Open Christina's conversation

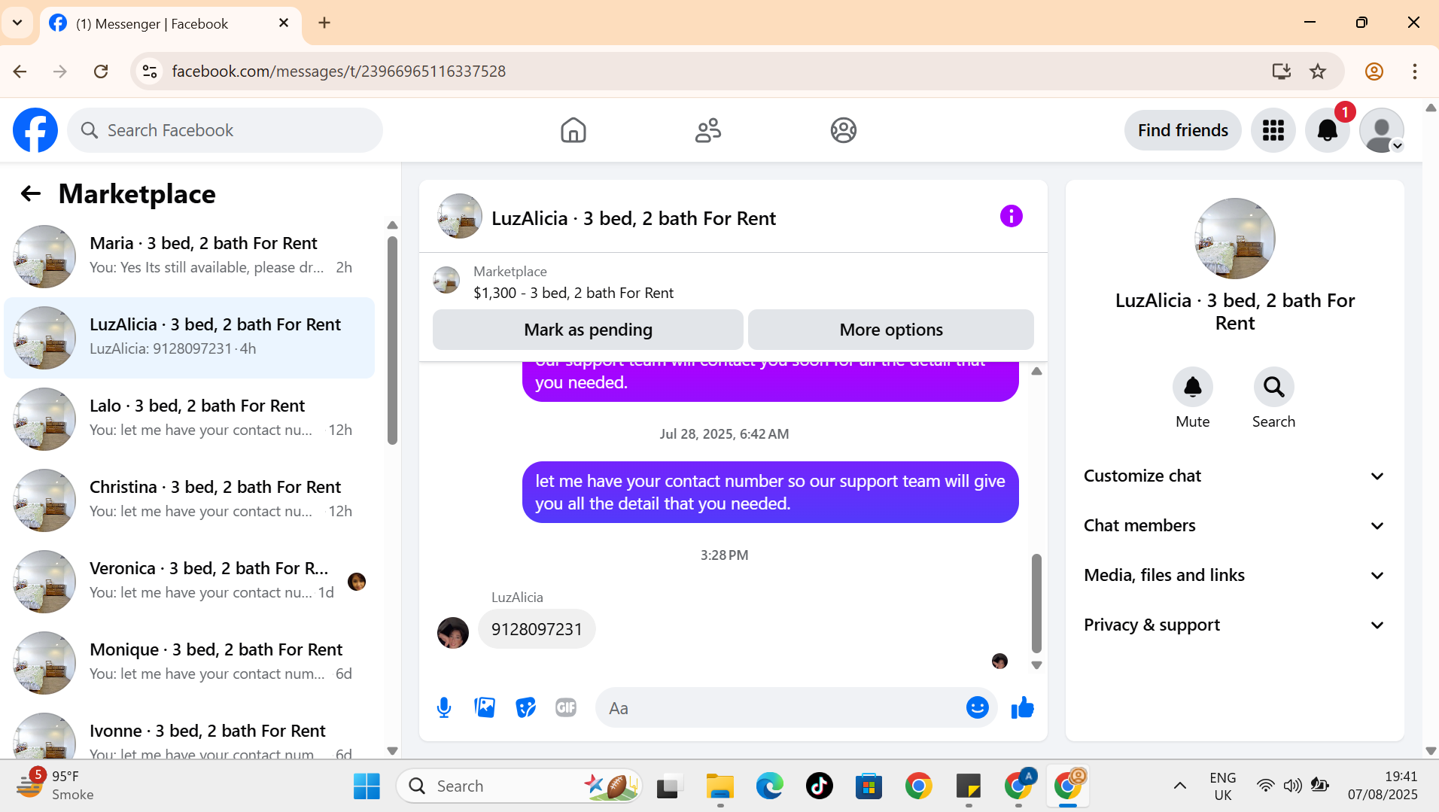190,500
